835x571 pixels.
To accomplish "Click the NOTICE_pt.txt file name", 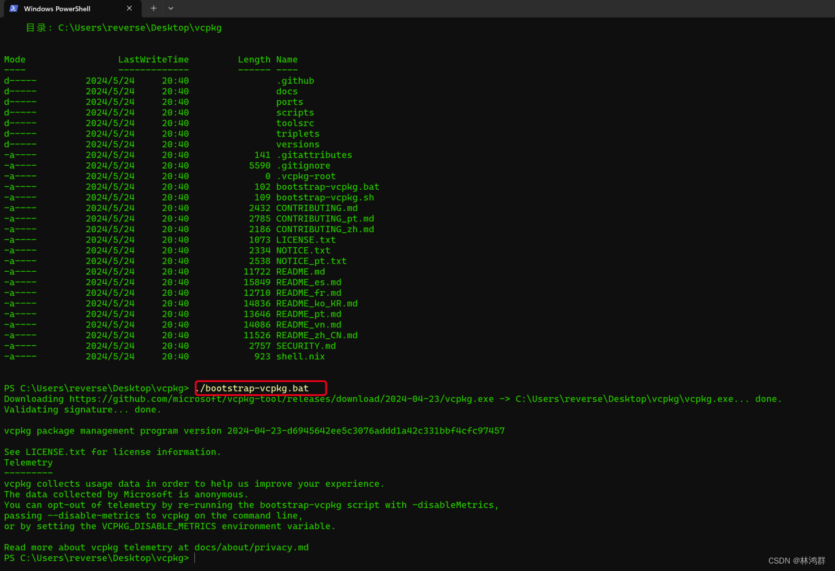I will tap(312, 261).
